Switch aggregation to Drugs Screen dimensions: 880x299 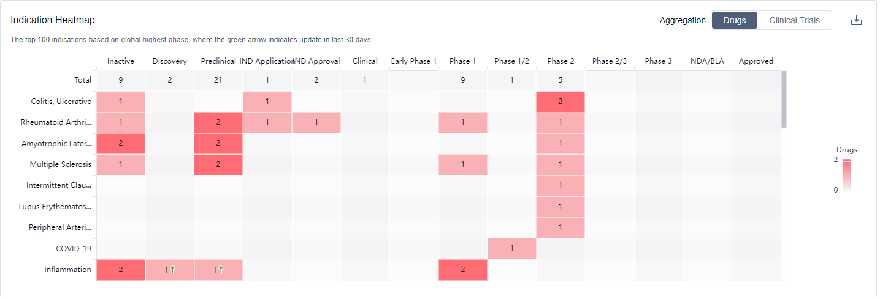coord(734,20)
